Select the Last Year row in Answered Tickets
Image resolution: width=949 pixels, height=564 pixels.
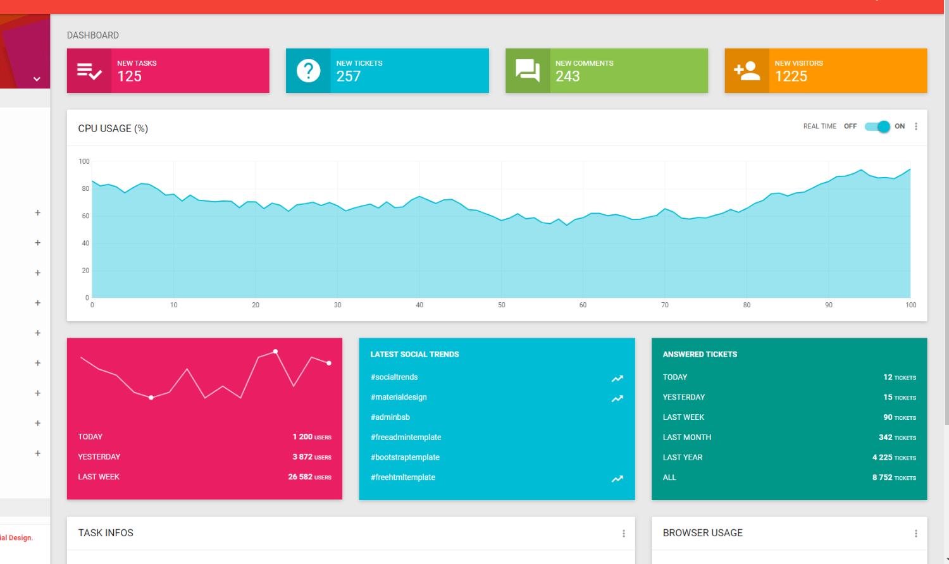coord(788,457)
